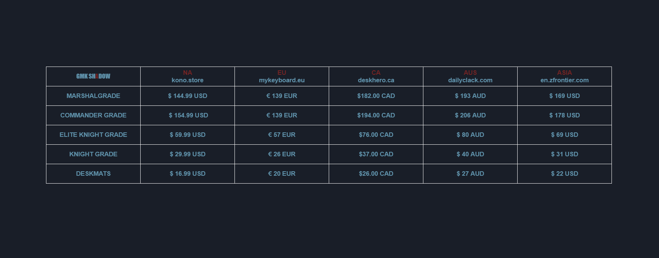Open the kono.store vendor link
This screenshot has width=659, height=258.
coord(187,80)
